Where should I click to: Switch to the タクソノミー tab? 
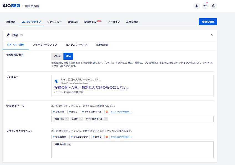tap(54, 22)
